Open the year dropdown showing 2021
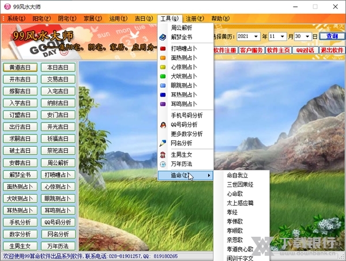 click(x=255, y=36)
